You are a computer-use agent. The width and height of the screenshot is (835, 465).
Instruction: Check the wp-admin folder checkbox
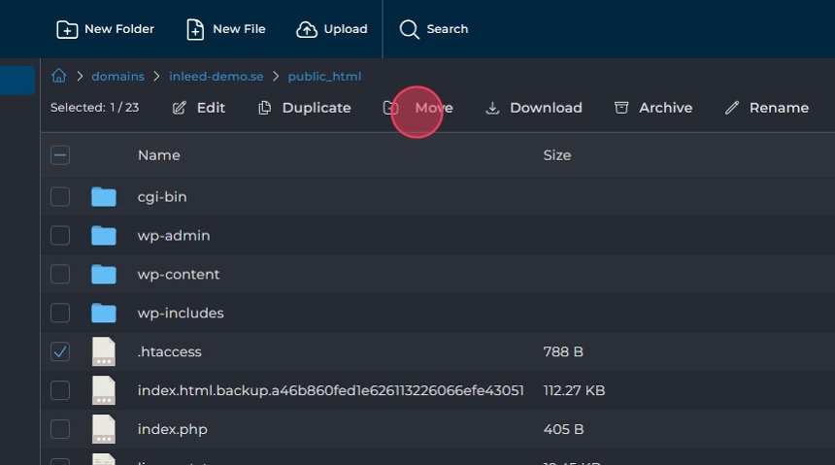pos(60,235)
